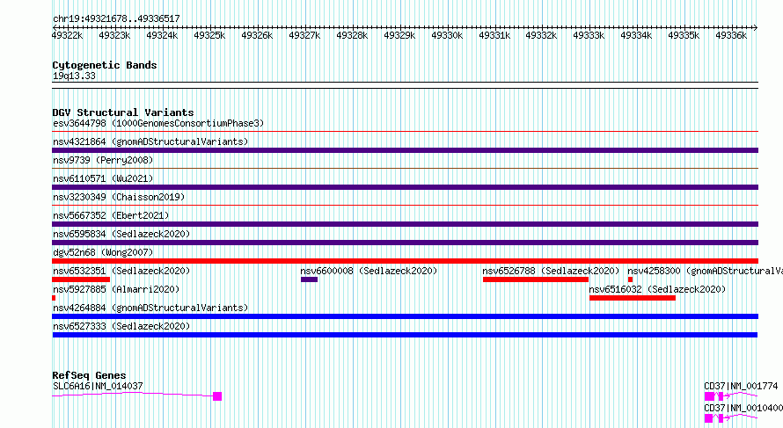Click the 49322k ruler position label
783x428 pixels.
(67, 35)
